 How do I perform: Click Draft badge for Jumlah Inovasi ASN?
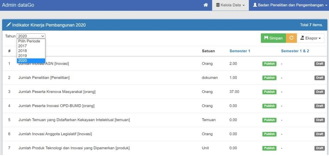[319, 64]
